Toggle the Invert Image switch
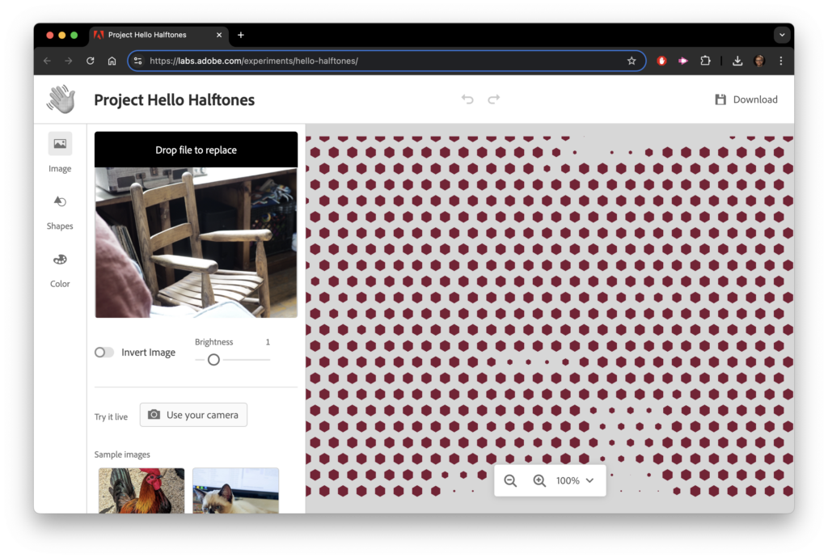Viewport: 828px width, 558px height. click(104, 352)
